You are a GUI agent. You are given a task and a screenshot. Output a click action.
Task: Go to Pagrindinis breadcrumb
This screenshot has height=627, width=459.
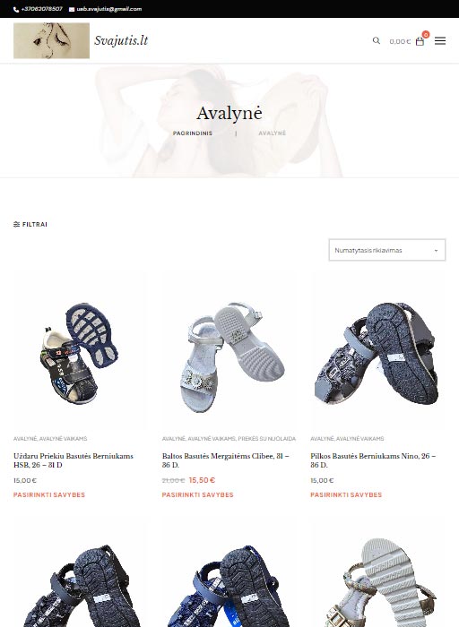[x=193, y=133]
